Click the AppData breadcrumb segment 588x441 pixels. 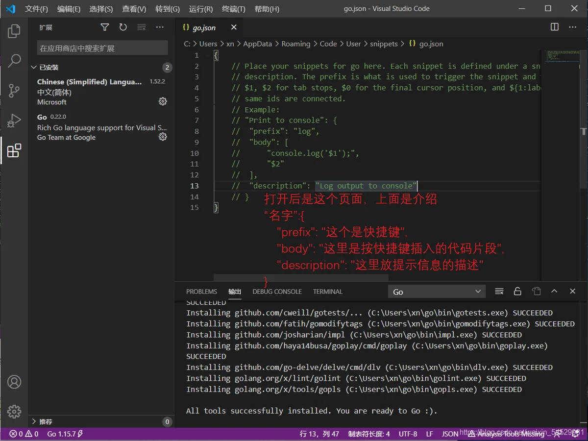[x=257, y=44]
